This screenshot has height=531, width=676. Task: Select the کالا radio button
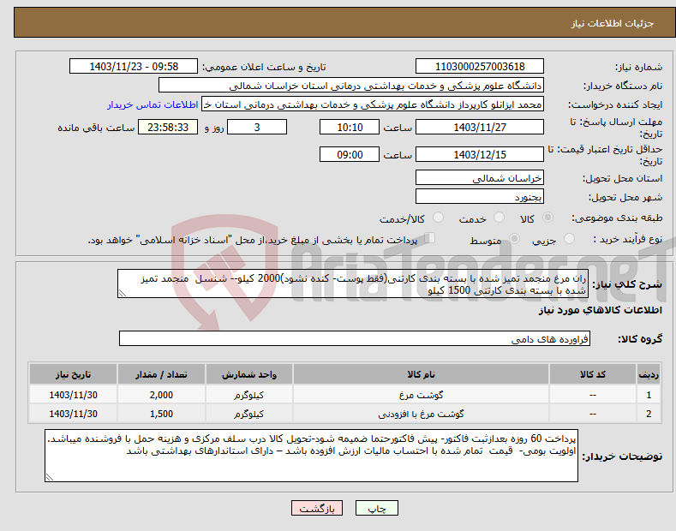coord(547,218)
